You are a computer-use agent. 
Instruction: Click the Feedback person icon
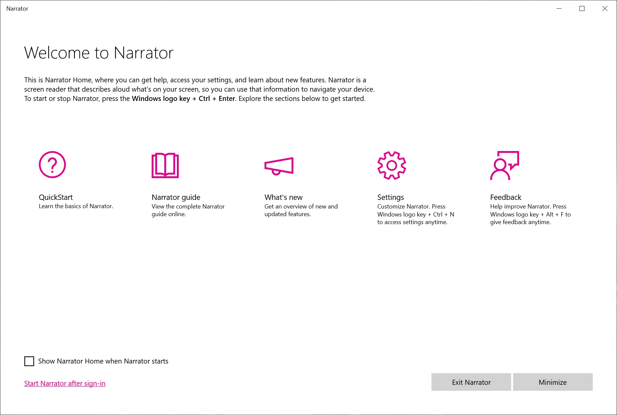tap(504, 165)
